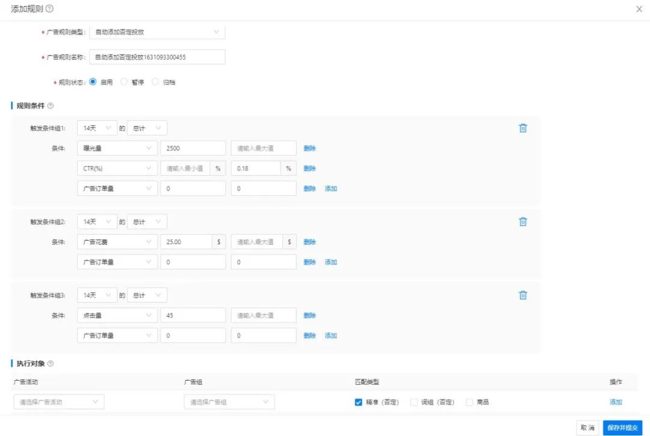650x436 pixels.
Task: Click help icon beside 规则条件 heading
Action: click(50, 106)
